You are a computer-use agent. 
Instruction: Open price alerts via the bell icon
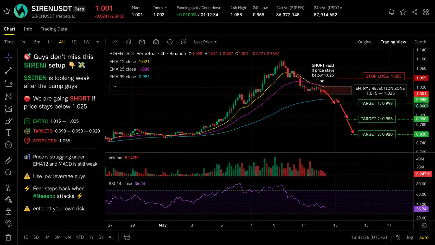tap(392, 12)
